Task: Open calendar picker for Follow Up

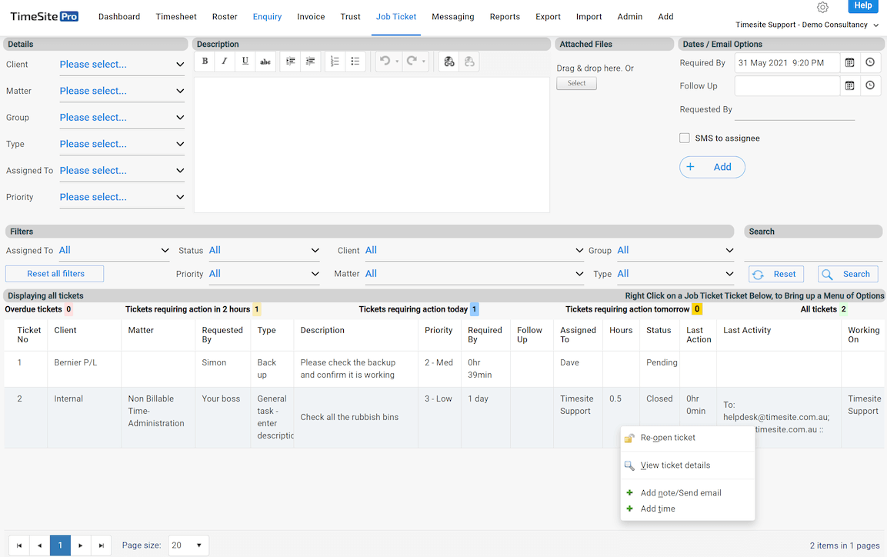Action: pyautogui.click(x=849, y=86)
